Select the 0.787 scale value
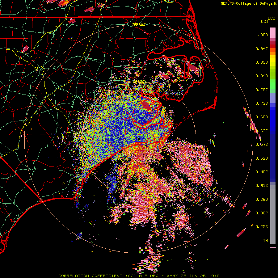Screen dimensions: 278x278 click(262, 90)
